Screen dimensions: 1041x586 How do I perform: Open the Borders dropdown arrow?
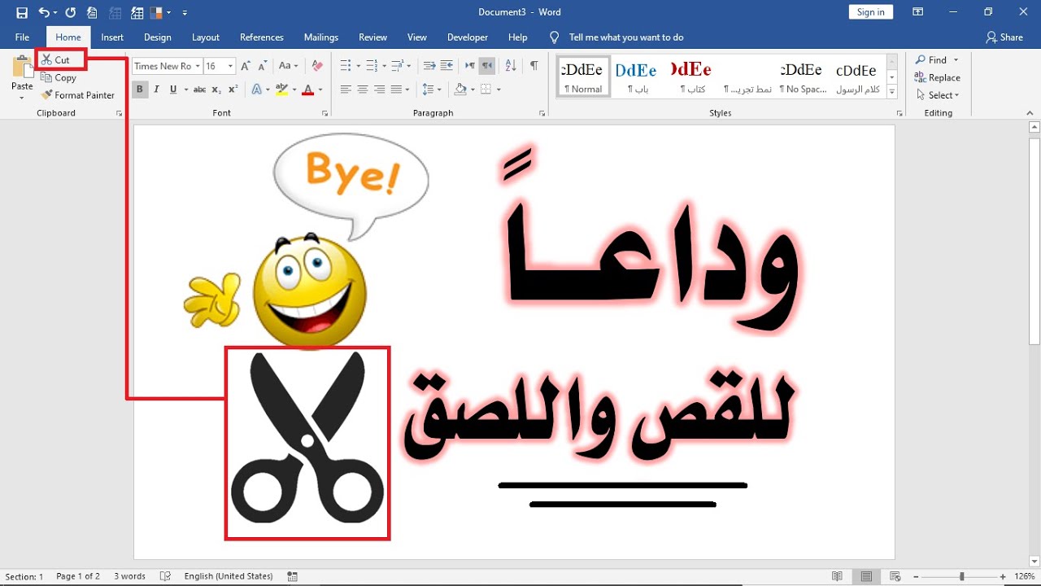[499, 90]
